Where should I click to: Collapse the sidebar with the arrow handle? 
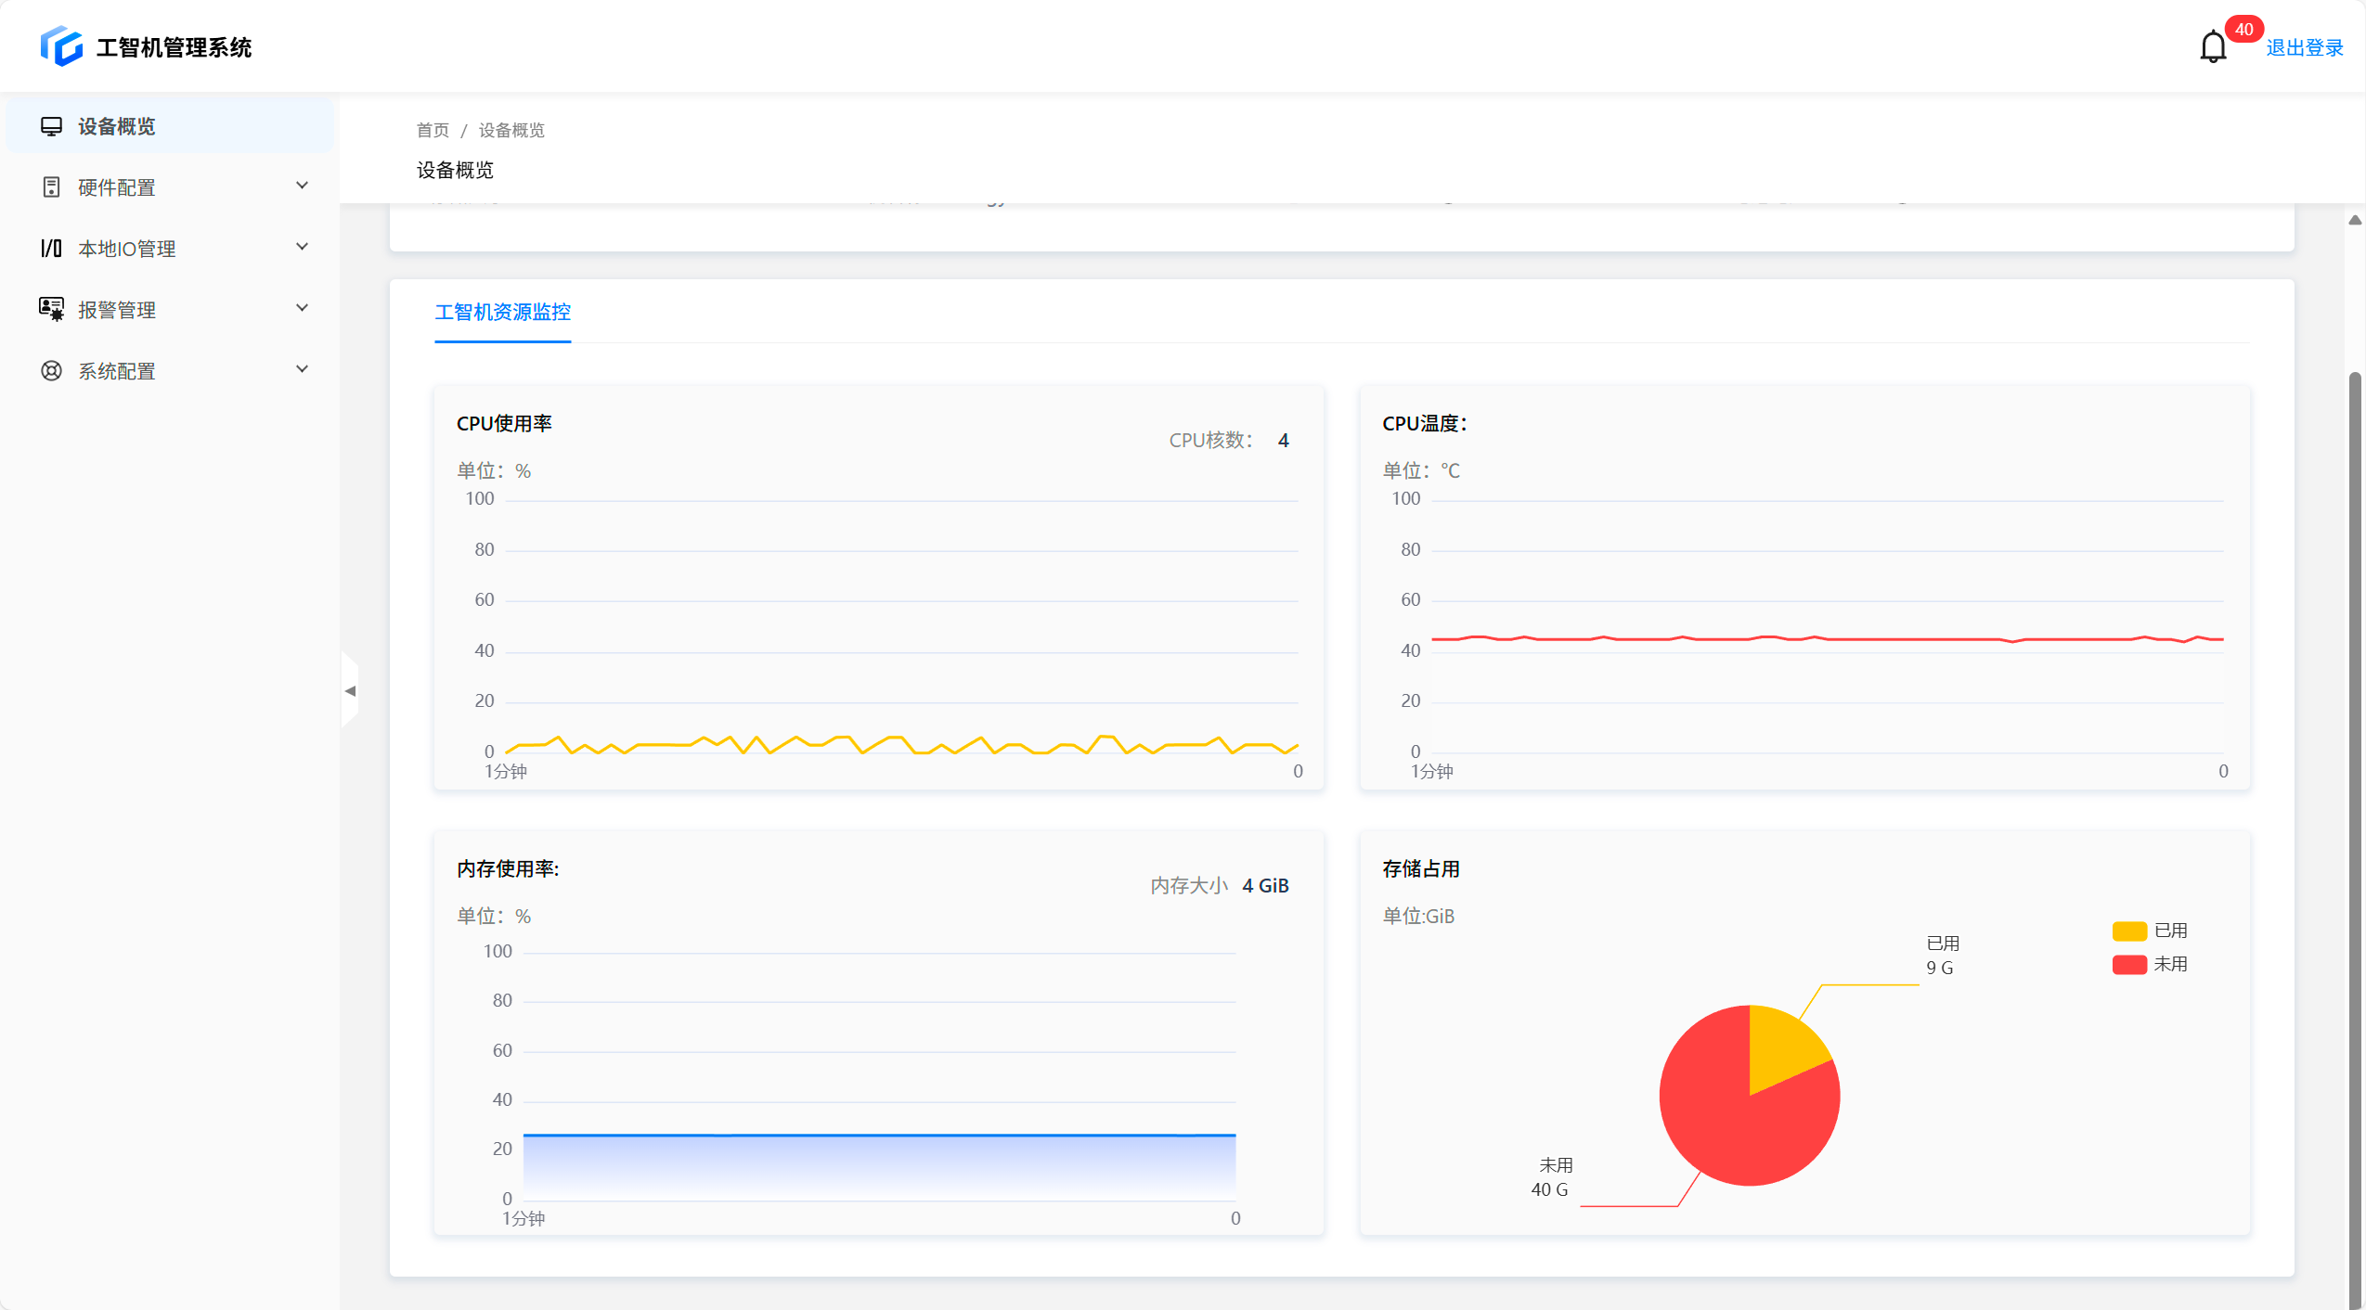pyautogui.click(x=350, y=690)
